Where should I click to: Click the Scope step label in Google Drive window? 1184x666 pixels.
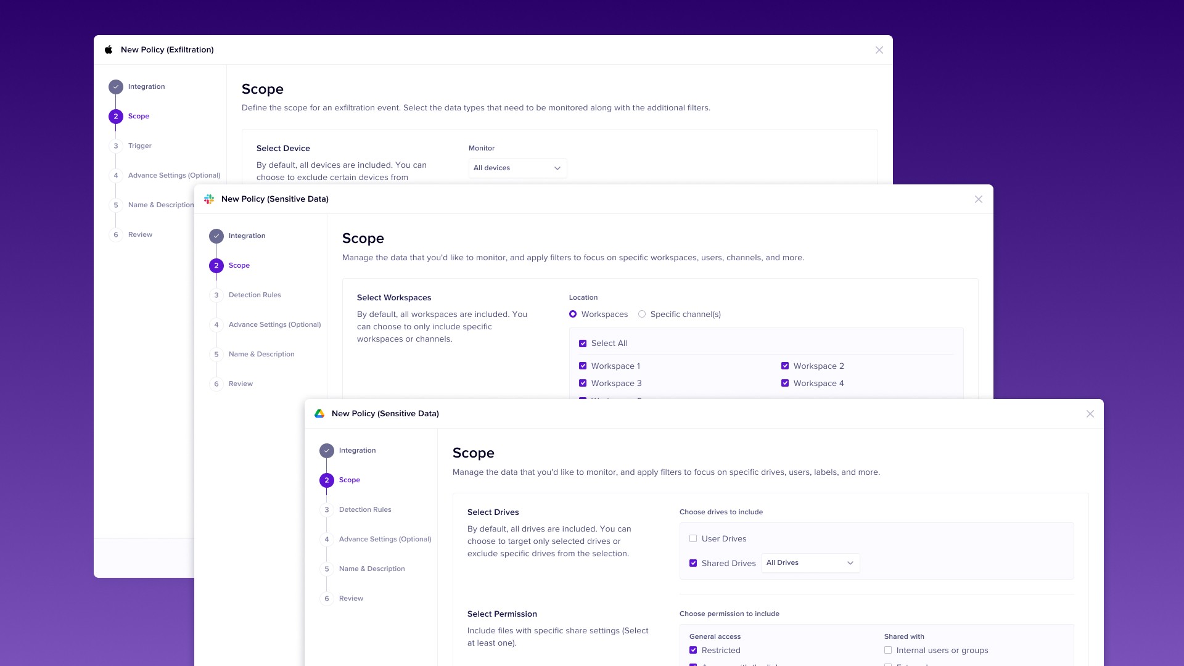click(x=350, y=480)
